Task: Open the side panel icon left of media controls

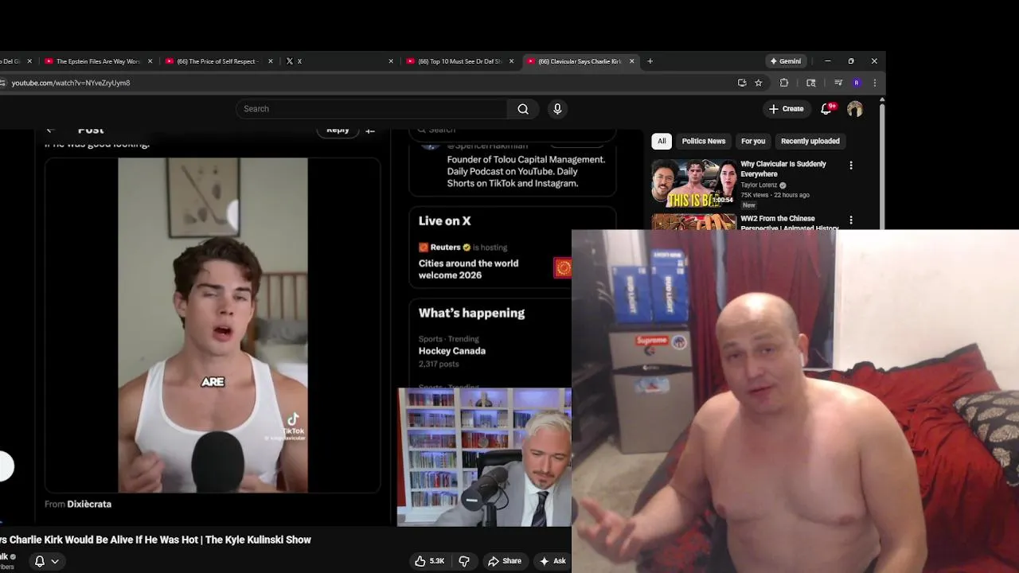Action: click(x=811, y=83)
